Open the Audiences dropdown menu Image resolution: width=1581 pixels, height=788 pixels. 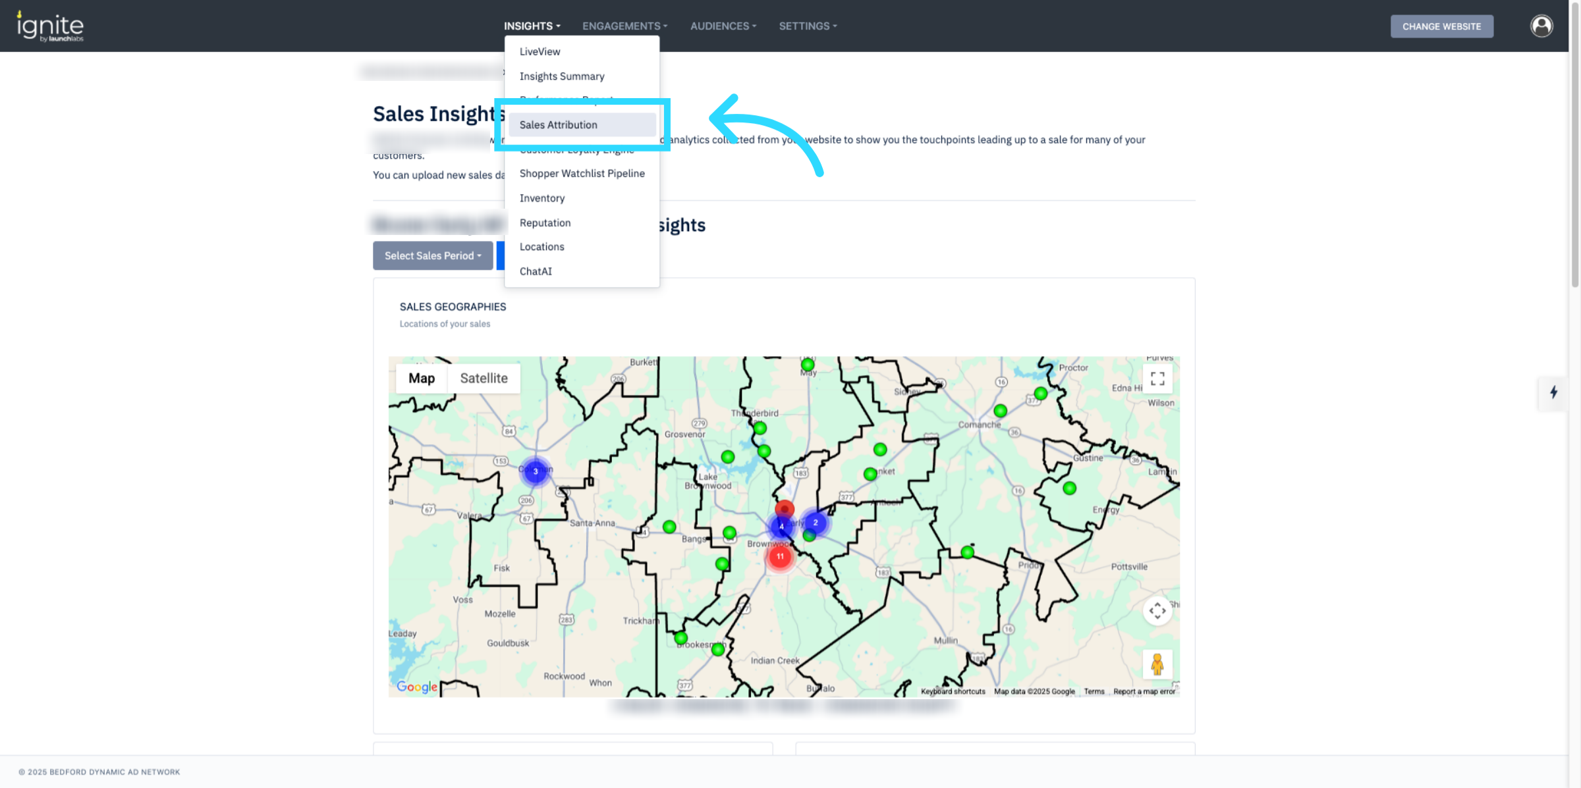tap(723, 26)
